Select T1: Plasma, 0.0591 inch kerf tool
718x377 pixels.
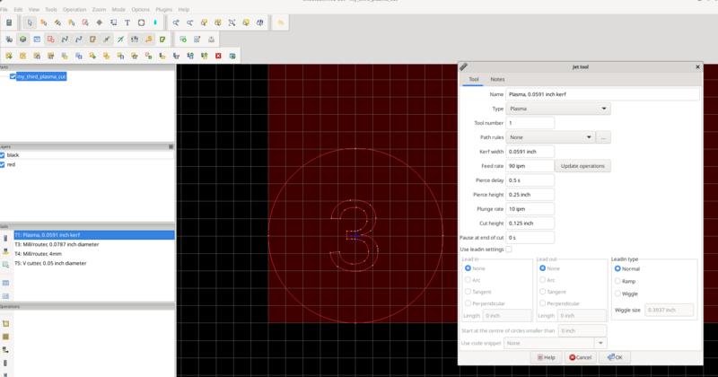[x=94, y=235]
